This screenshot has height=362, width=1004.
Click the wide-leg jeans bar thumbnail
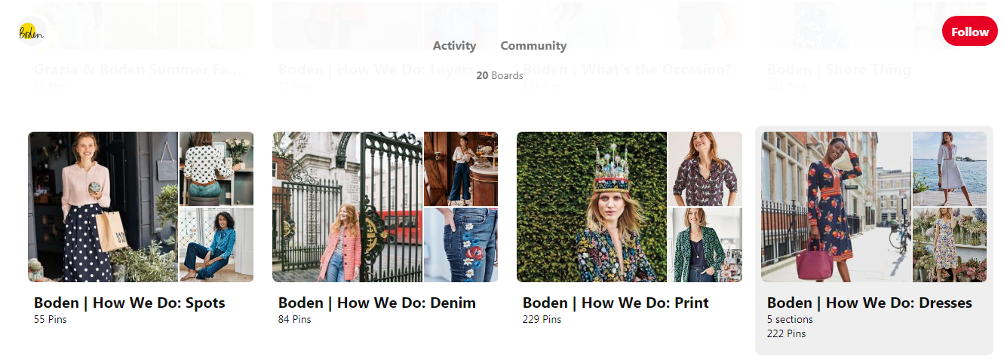pos(461,169)
